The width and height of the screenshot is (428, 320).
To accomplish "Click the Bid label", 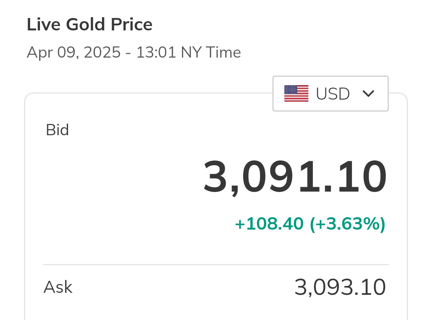I will click(x=57, y=130).
